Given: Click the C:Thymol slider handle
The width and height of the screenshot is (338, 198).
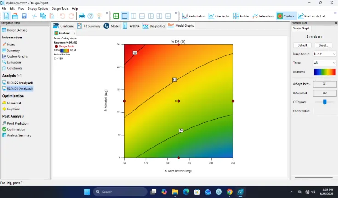Looking at the screenshot, I should point(325,102).
